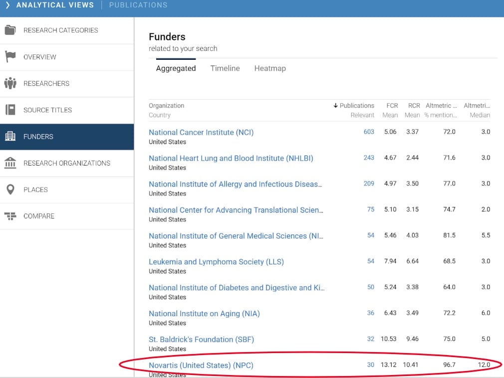The width and height of the screenshot is (504, 378).
Task: Click the 603 publications count for NCI
Action: click(369, 132)
